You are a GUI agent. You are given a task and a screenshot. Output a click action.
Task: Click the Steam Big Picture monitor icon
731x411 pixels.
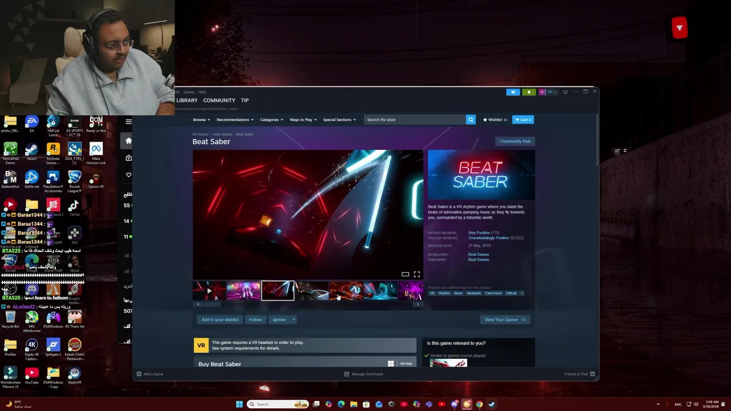coord(565,92)
